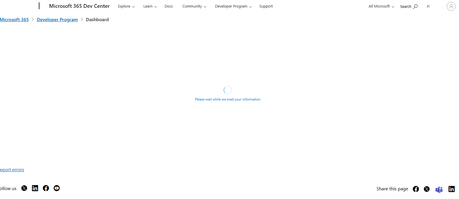Viewport: 459px width, 199px height.
Task: Share this page via Microsoft Teams
Action: tap(439, 189)
